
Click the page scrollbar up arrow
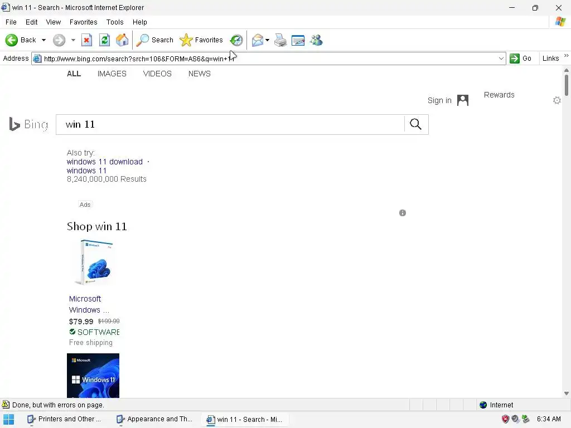[x=567, y=70]
